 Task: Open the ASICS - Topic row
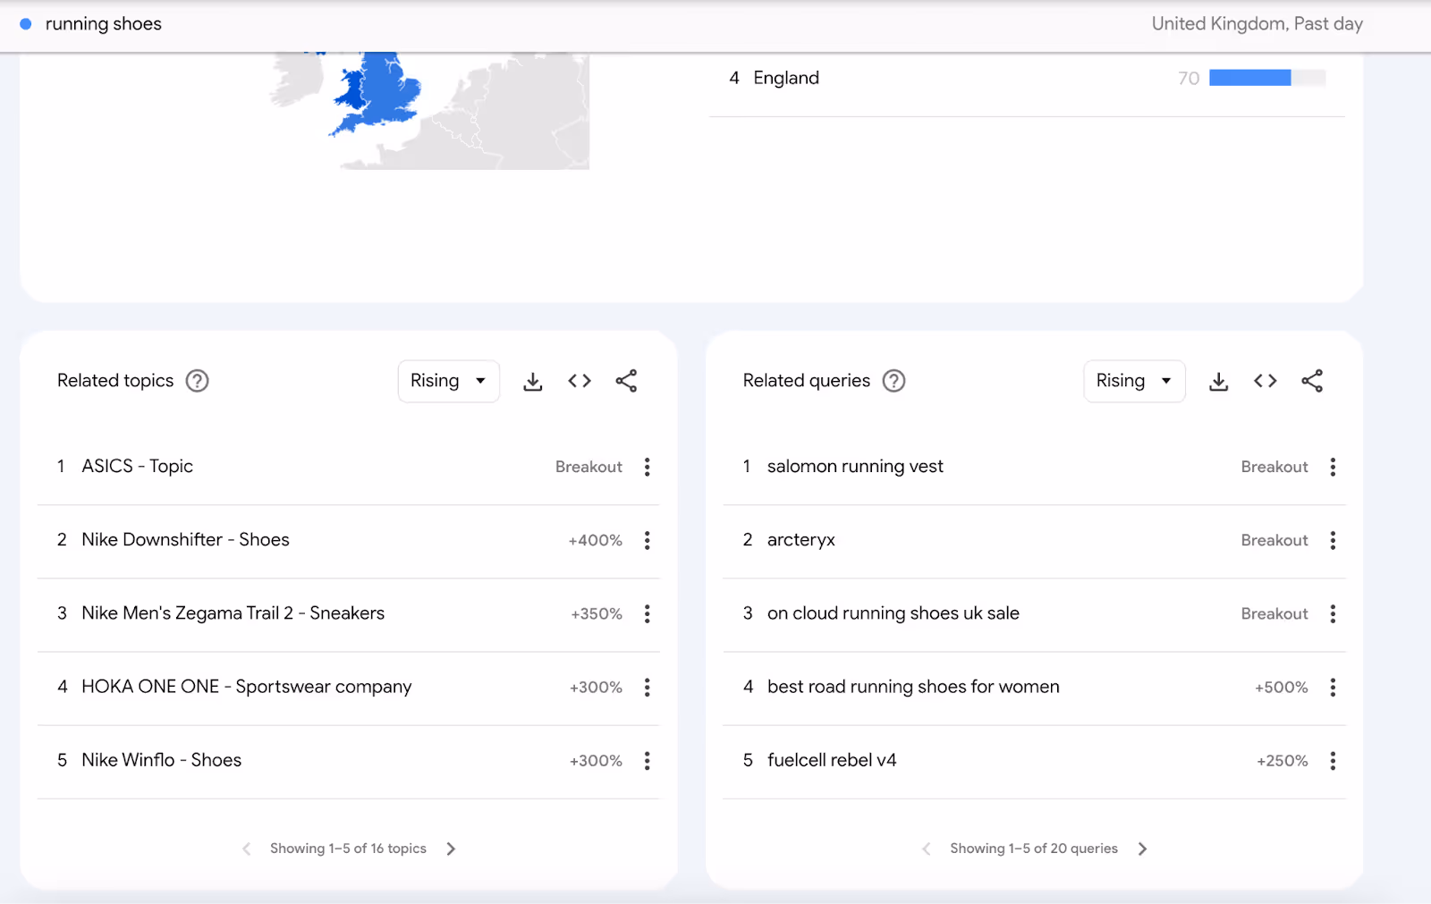(x=348, y=467)
